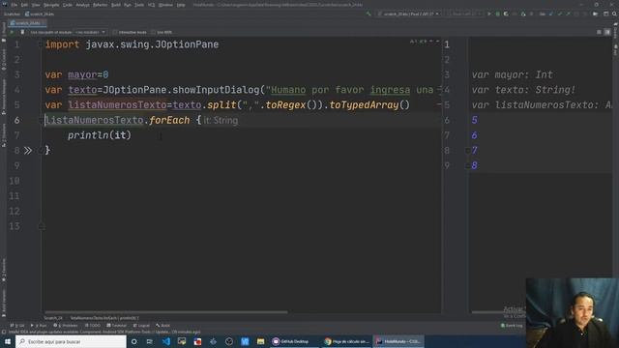This screenshot has height=348, width=619.
Task: Open the VCS menu
Action: click(x=151, y=5)
